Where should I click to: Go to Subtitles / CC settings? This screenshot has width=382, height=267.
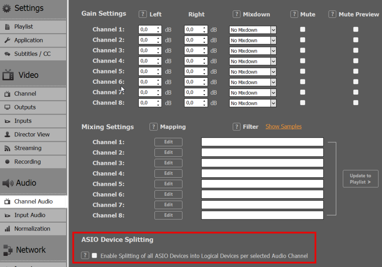tap(33, 54)
